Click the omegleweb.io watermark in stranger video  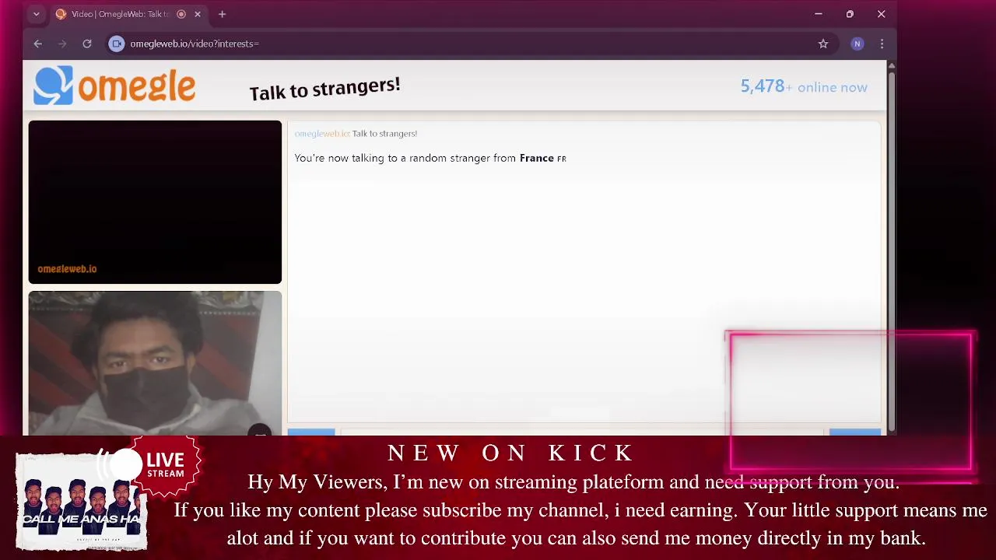pos(67,269)
